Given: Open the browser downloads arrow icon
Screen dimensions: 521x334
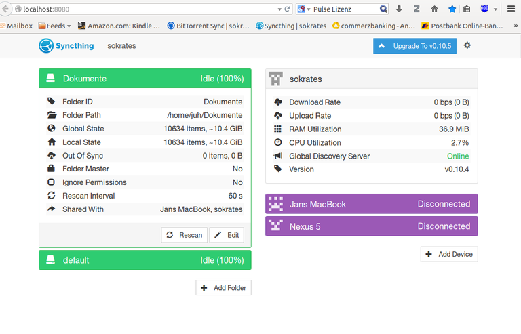Looking at the screenshot, I should (x=399, y=9).
